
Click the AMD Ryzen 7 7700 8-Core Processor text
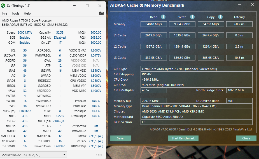(27, 20)
